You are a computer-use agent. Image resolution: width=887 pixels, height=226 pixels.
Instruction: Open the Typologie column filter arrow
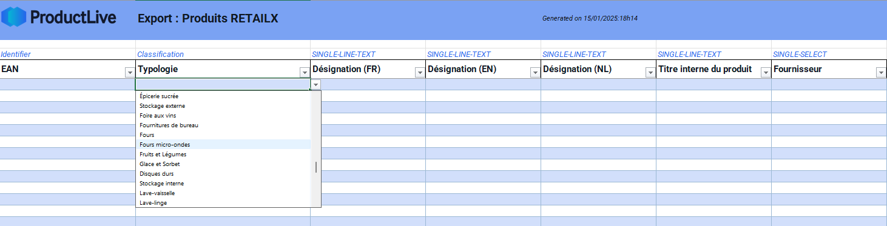tap(305, 73)
